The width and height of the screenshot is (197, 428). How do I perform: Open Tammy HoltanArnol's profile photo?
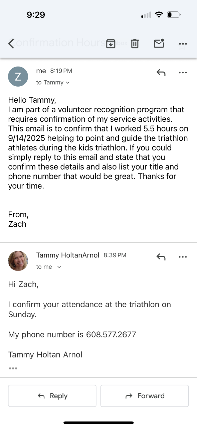(18, 261)
